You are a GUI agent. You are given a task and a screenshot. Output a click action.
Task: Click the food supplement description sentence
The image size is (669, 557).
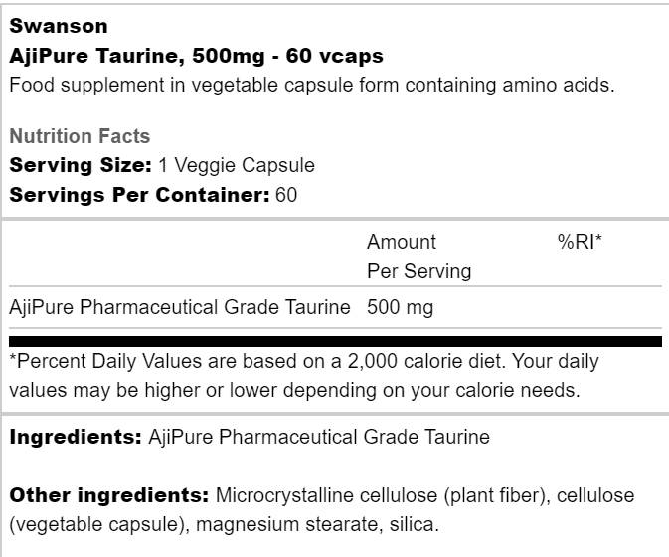point(311,85)
